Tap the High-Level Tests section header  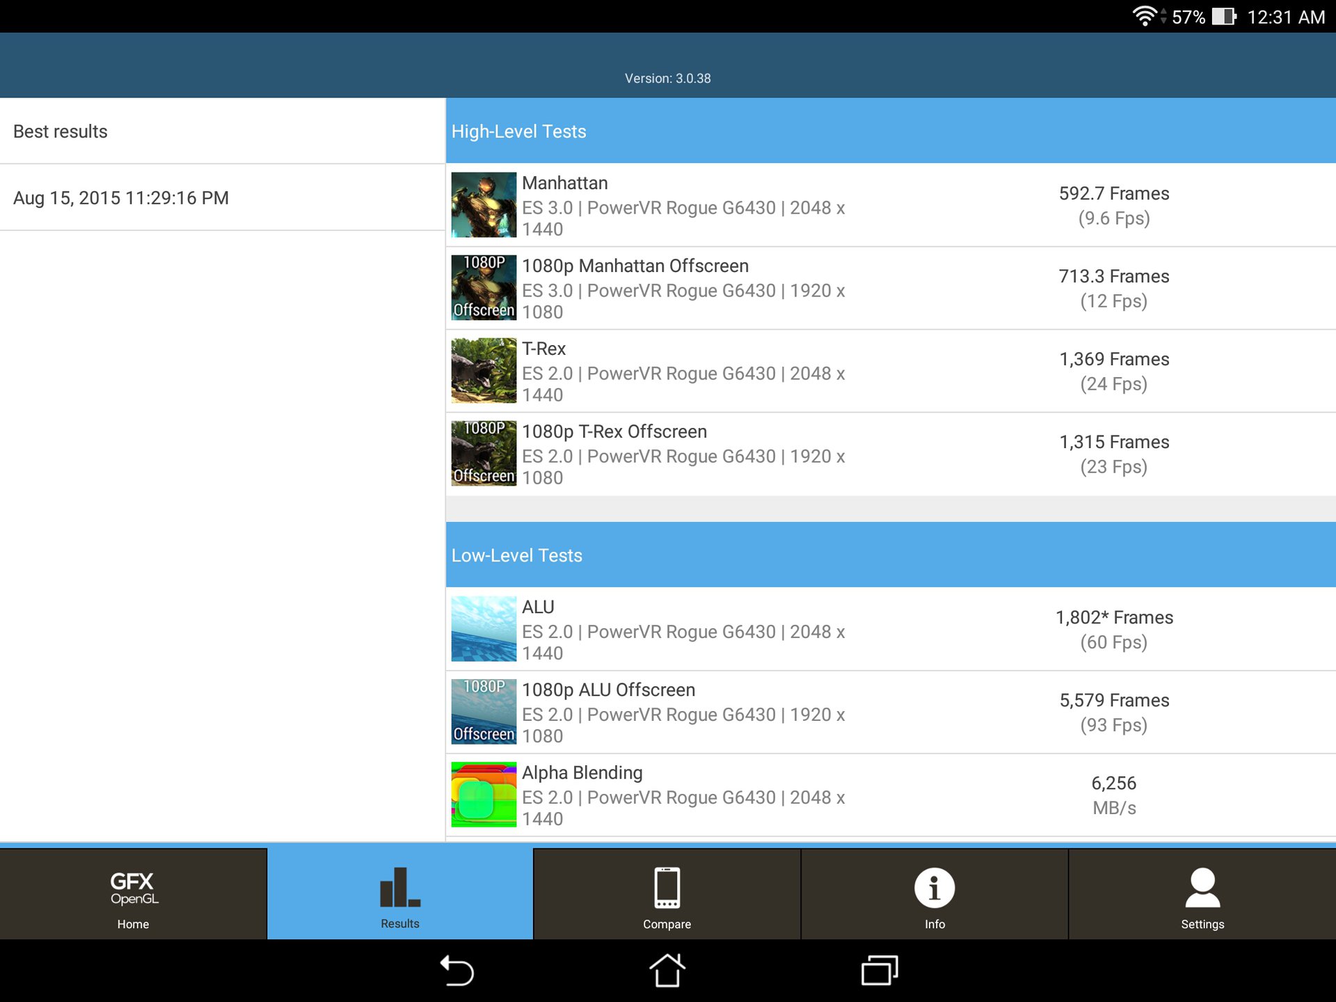pyautogui.click(x=891, y=132)
